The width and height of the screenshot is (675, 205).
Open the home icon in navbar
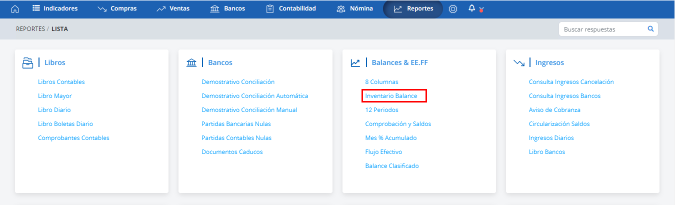pos(15,9)
